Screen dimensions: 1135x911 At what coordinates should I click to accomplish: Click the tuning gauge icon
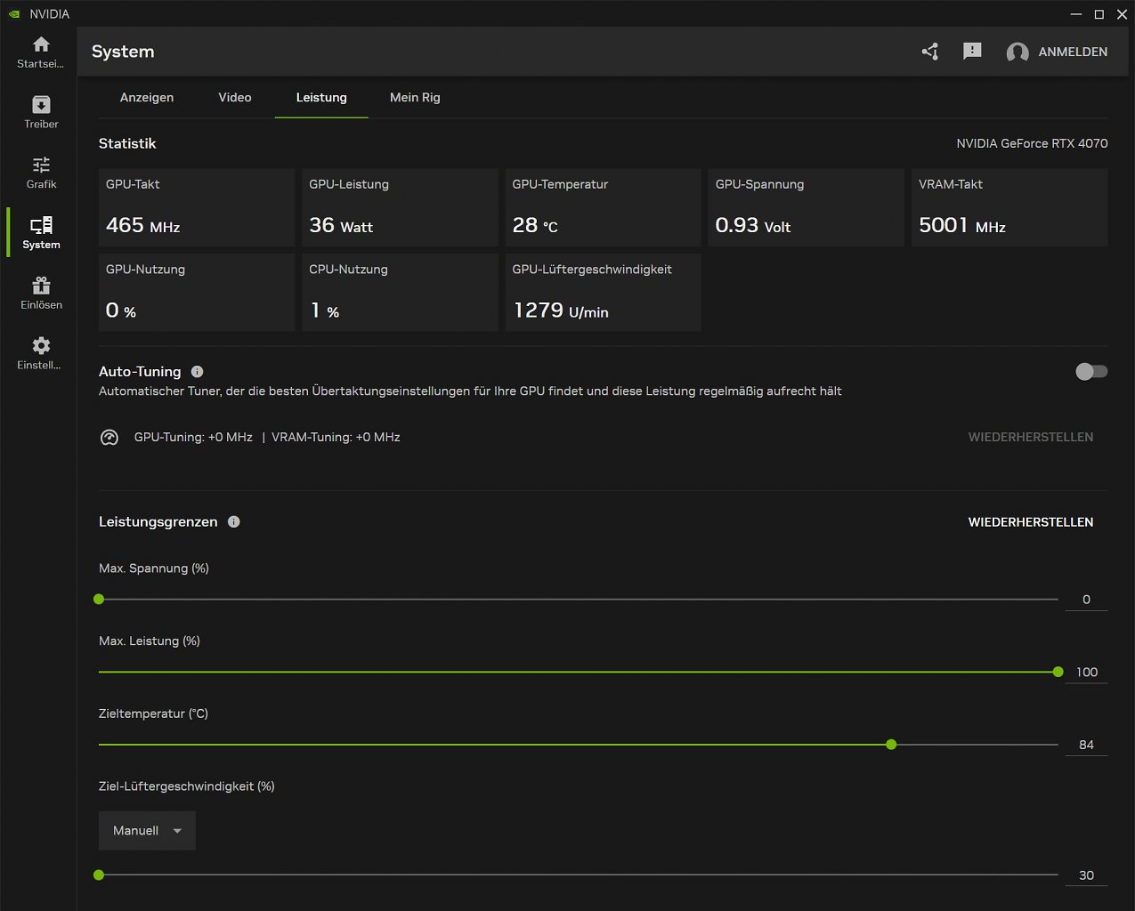pos(109,437)
